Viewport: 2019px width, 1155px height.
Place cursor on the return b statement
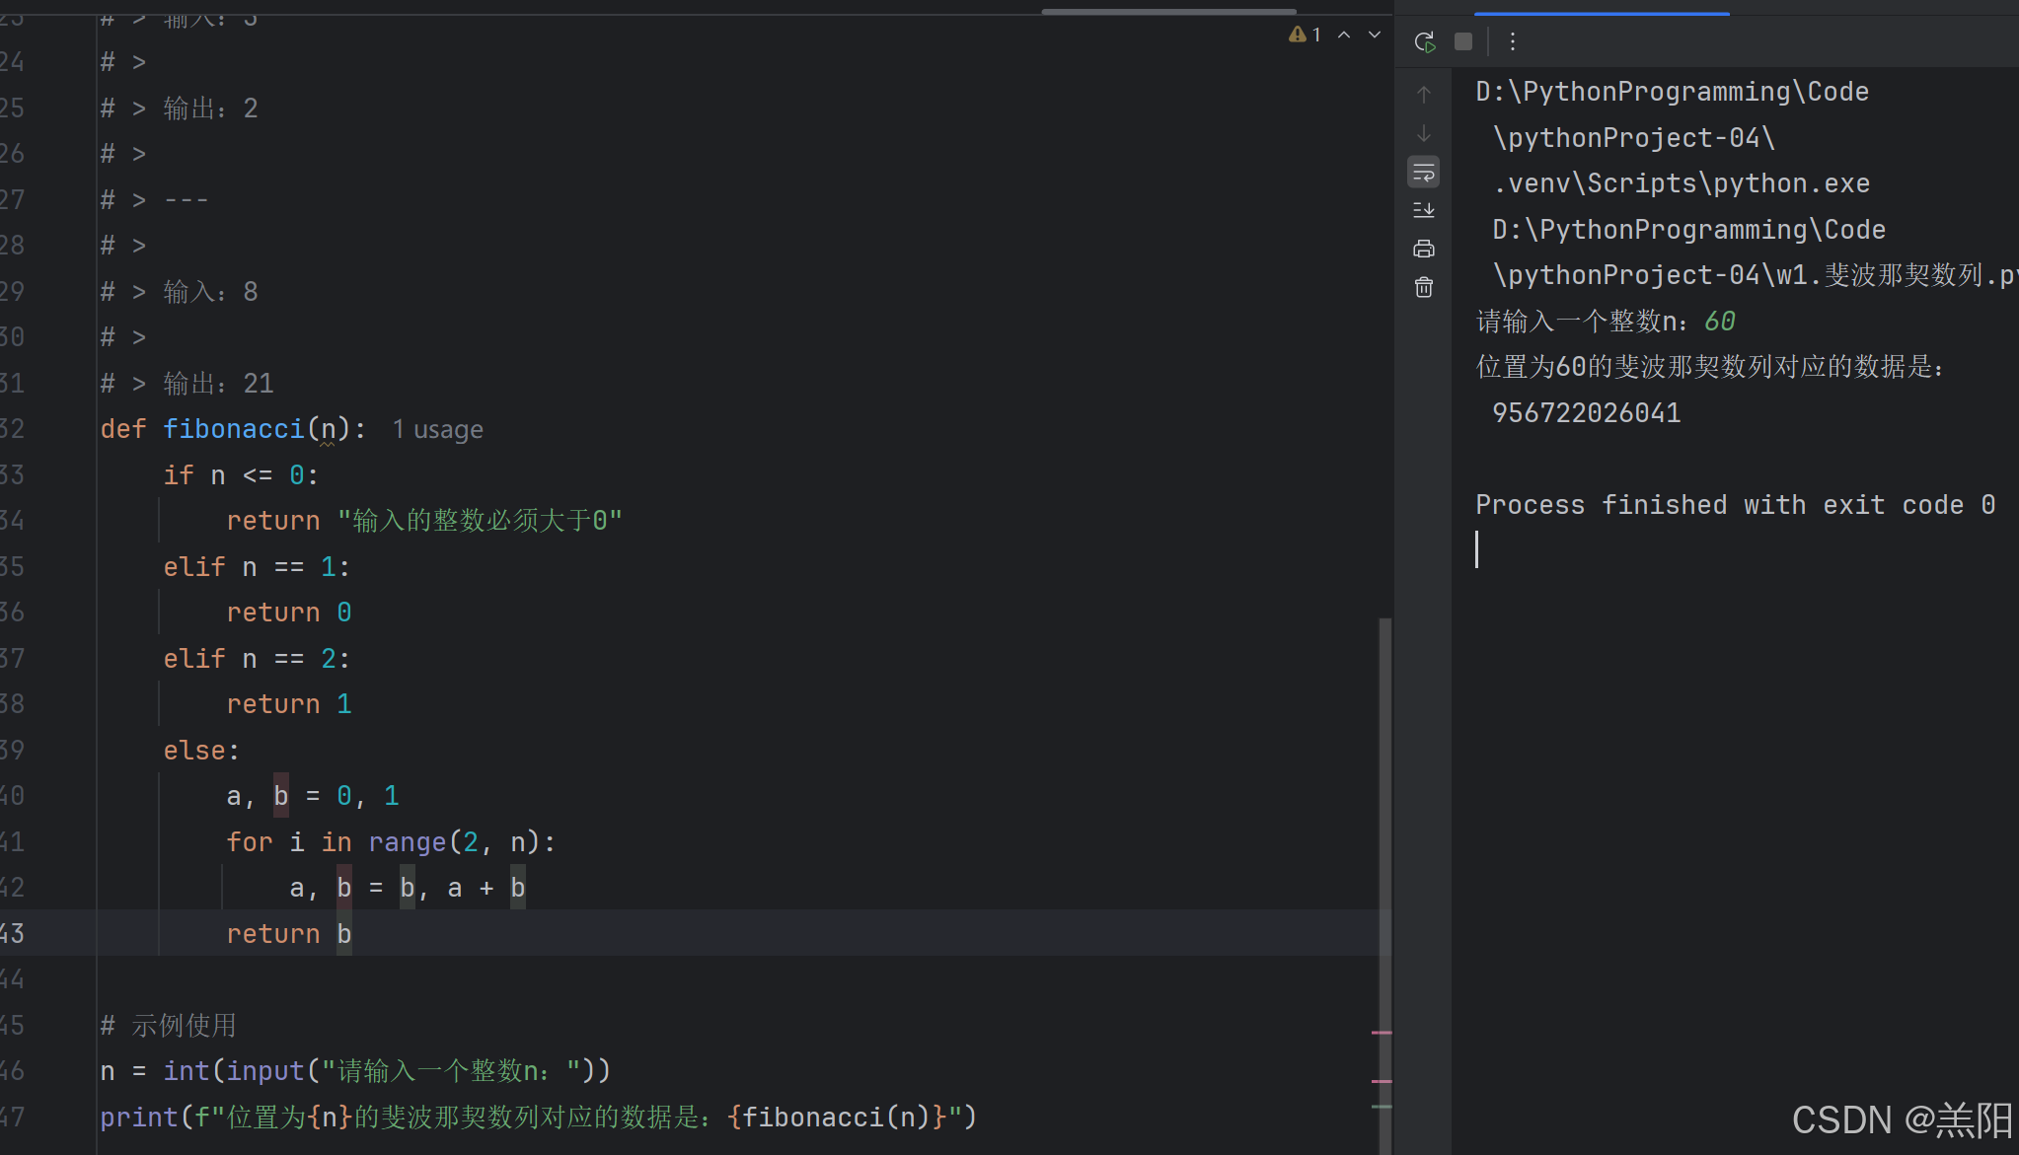[x=288, y=933]
